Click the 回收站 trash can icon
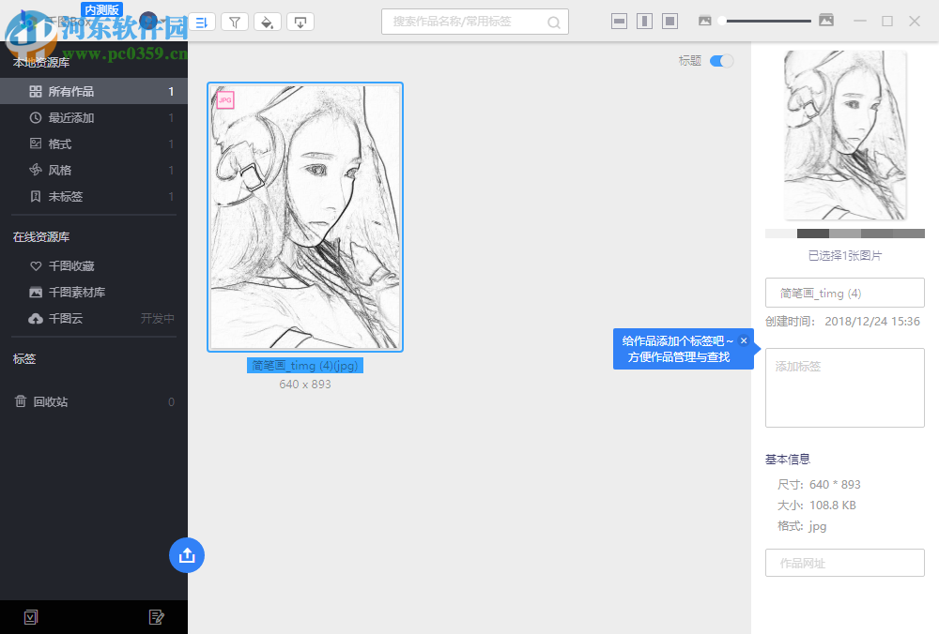Viewport: 939px width, 634px height. pyautogui.click(x=21, y=401)
